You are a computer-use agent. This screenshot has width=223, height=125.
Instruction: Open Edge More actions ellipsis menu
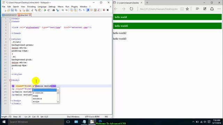click(219, 9)
